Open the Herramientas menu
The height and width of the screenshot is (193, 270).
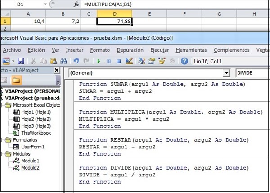(191, 50)
